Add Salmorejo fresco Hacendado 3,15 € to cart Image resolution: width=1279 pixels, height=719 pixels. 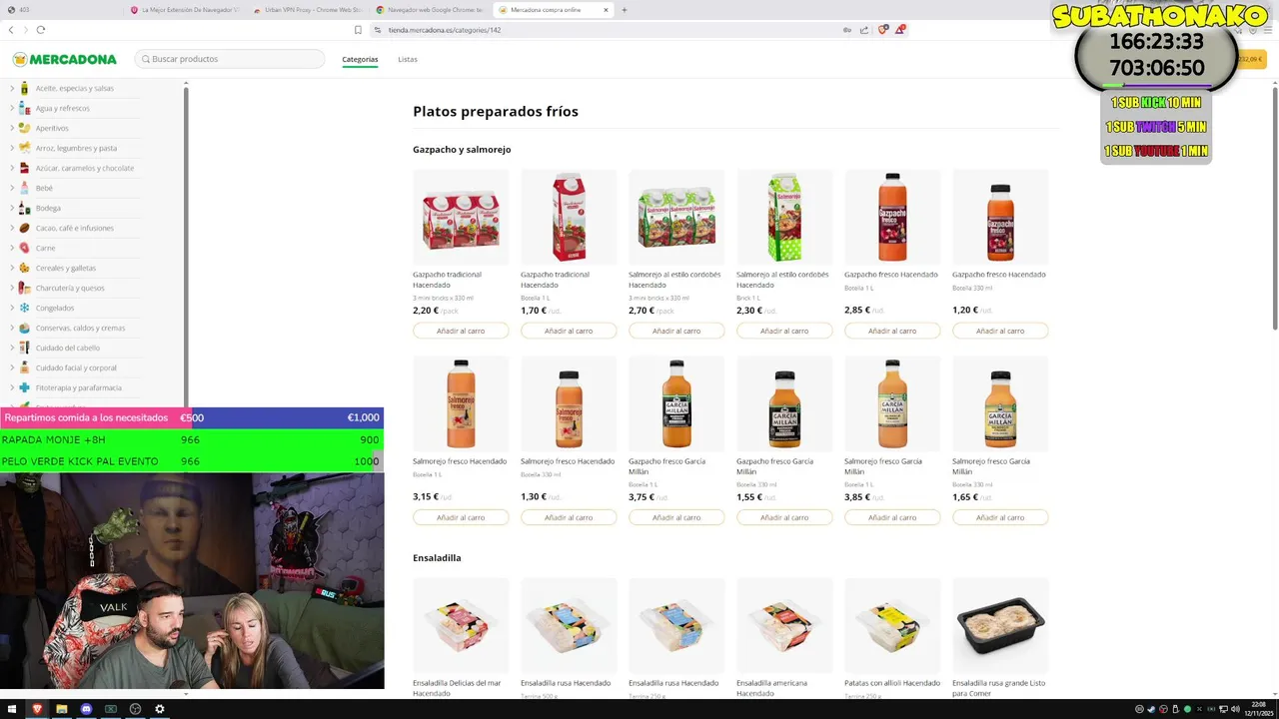(461, 517)
